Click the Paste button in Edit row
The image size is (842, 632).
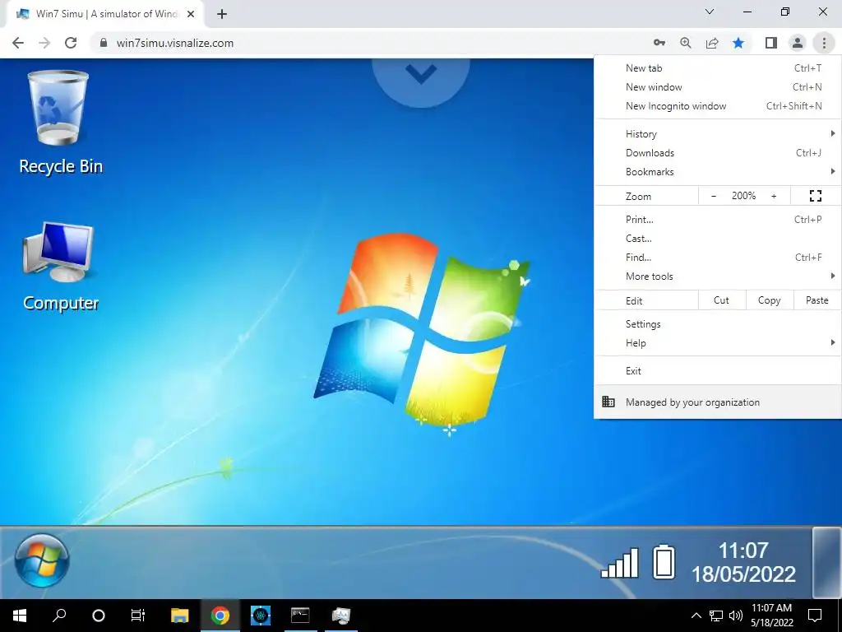pos(817,300)
